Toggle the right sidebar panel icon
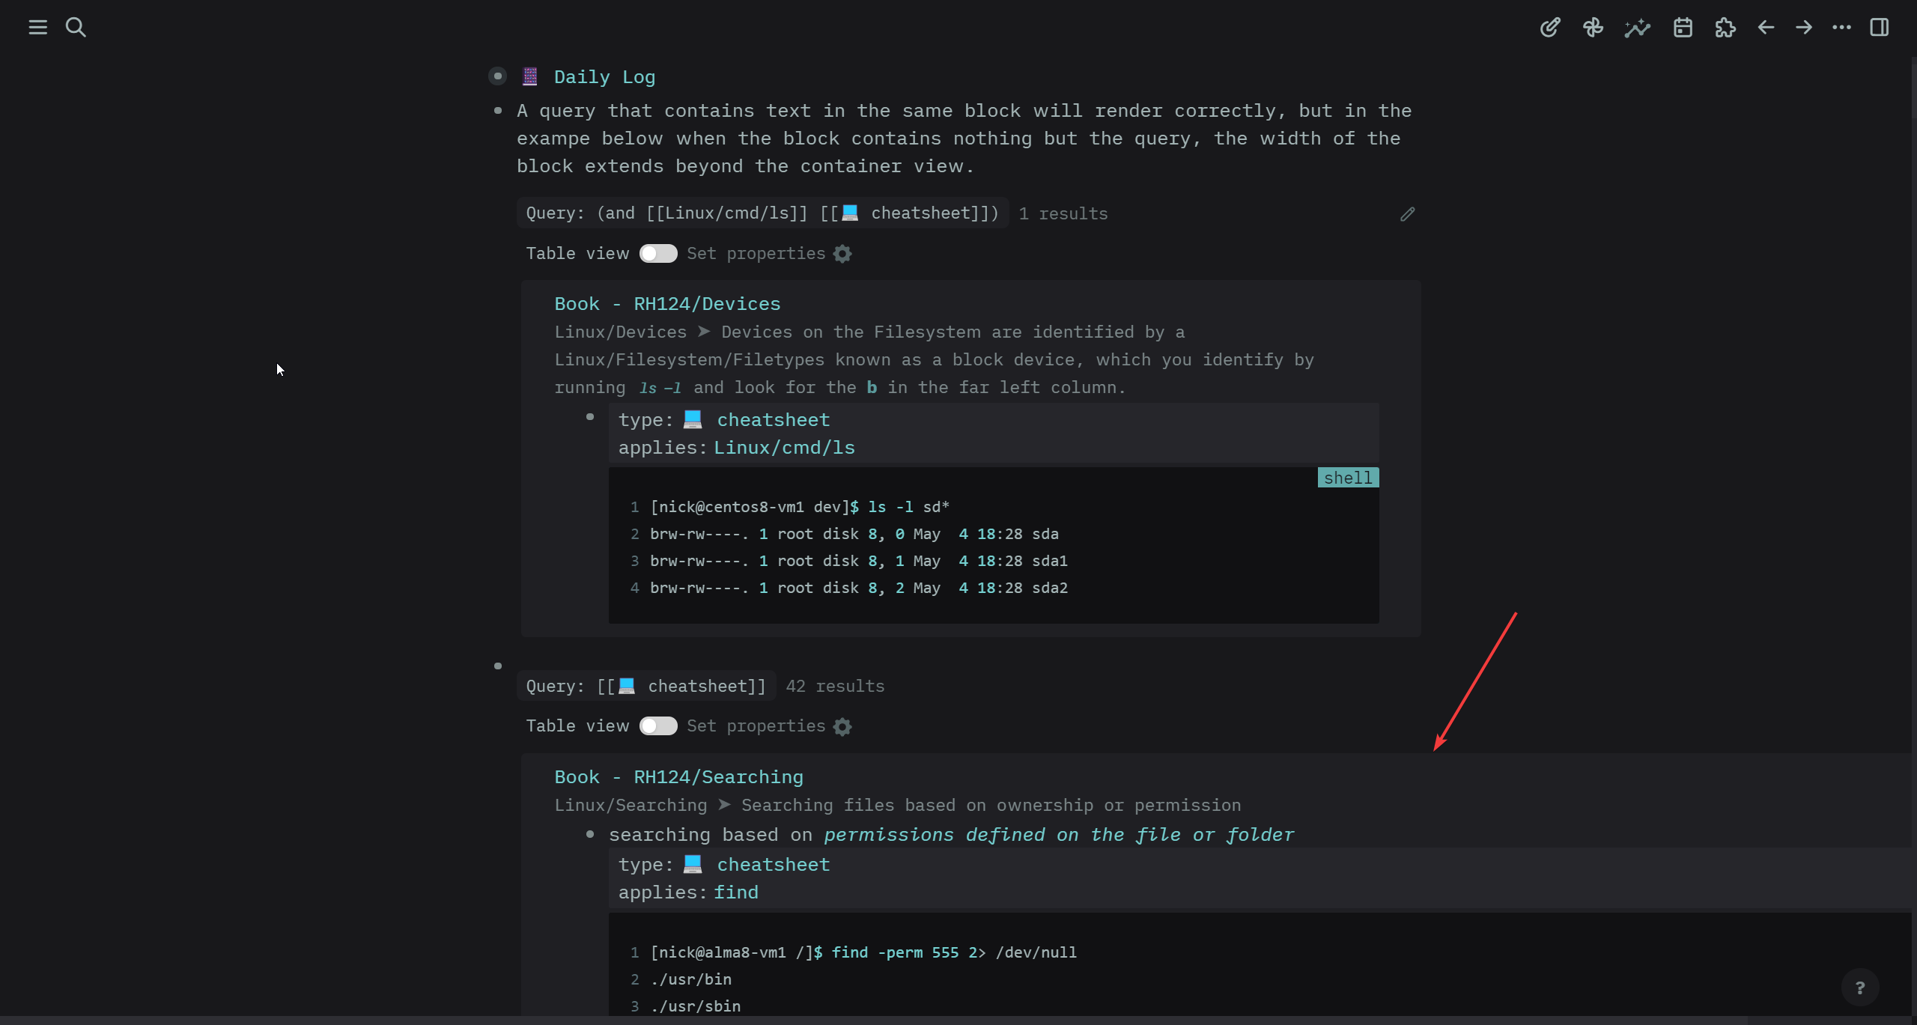 [1880, 28]
